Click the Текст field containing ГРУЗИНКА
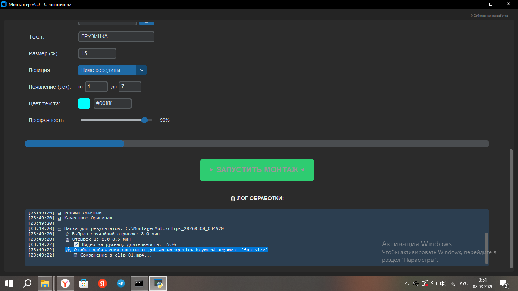This screenshot has width=518, height=291. [116, 37]
